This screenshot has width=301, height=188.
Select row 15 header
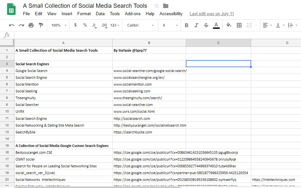coord(7,145)
